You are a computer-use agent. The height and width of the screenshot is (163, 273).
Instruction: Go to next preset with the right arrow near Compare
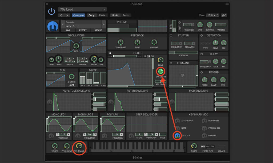(67, 15)
